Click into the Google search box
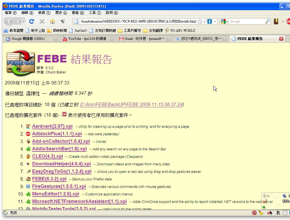Image resolution: width=290 pixels, height=220 pixels. pos(247,21)
